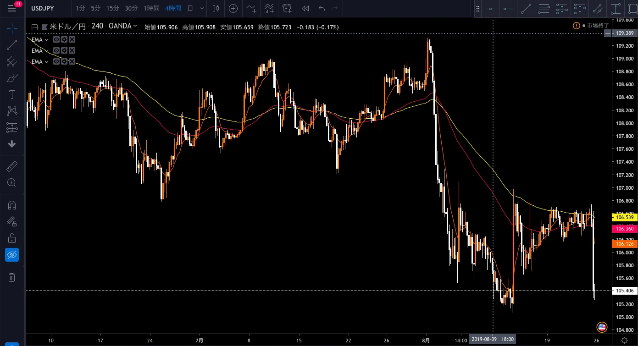Switch to the 1時間 timeframe

point(152,8)
